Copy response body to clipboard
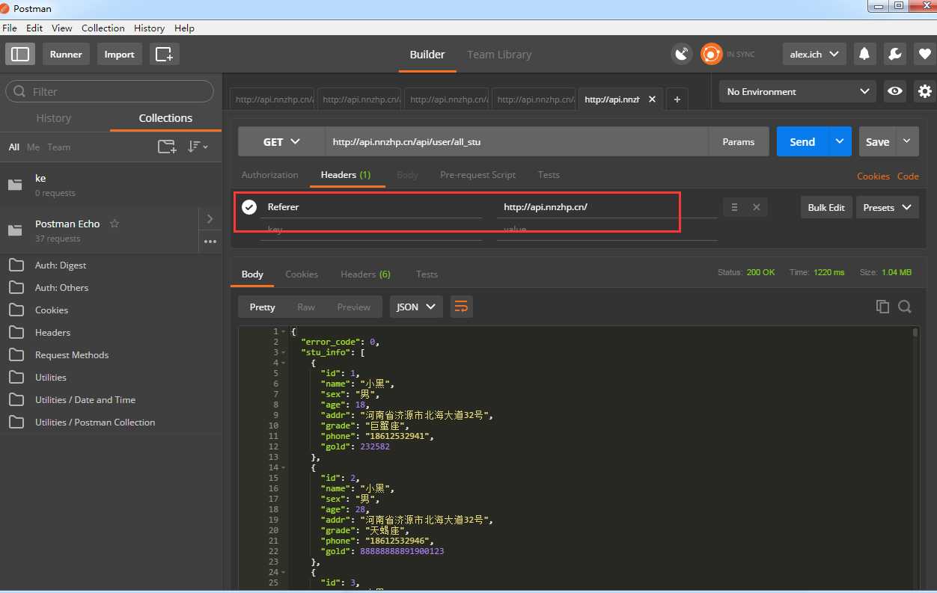 (x=882, y=307)
